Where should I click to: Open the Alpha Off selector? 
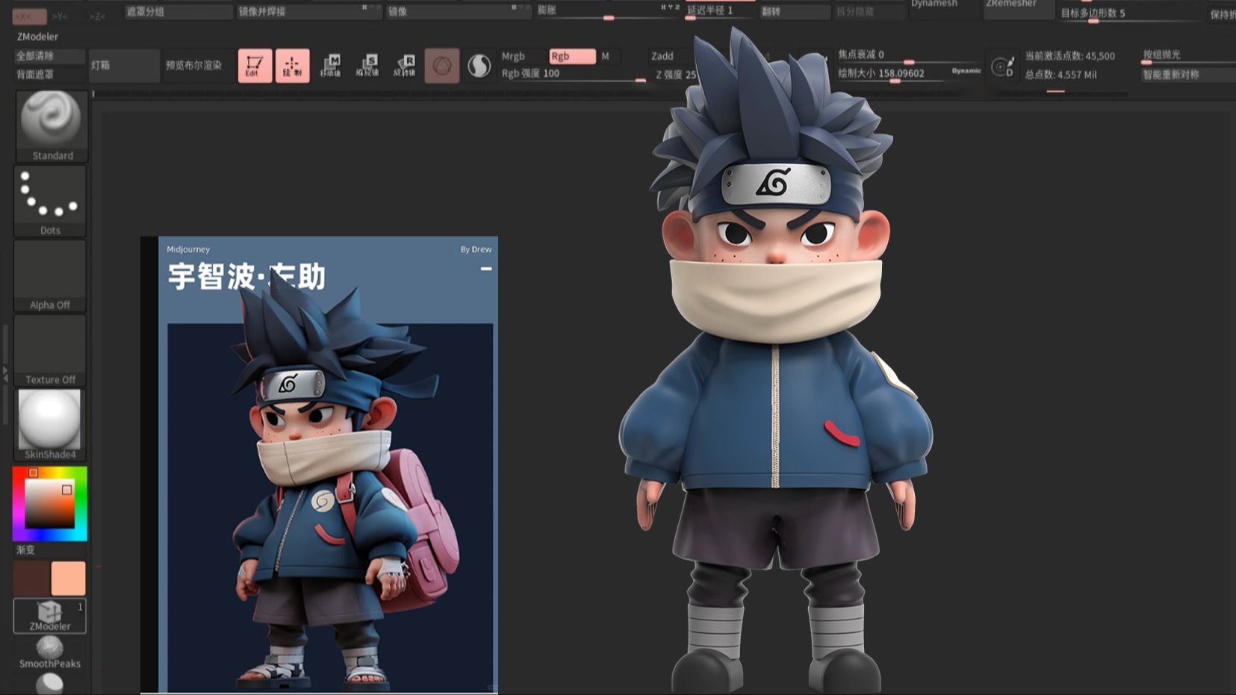point(50,275)
